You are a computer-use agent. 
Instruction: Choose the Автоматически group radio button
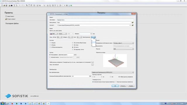(50, 57)
